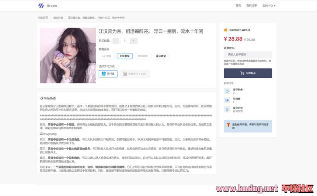The width and height of the screenshot is (317, 196).
Task: Click the broken image.png placeholder
Action: pos(48,134)
